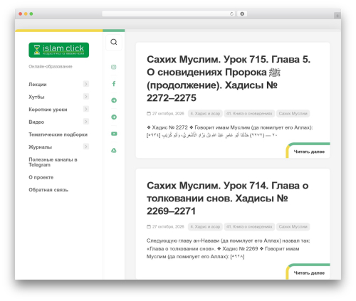Viewport: 356px width, 301px height.
Task: Open the YouTube channel icon
Action: [x=114, y=134]
